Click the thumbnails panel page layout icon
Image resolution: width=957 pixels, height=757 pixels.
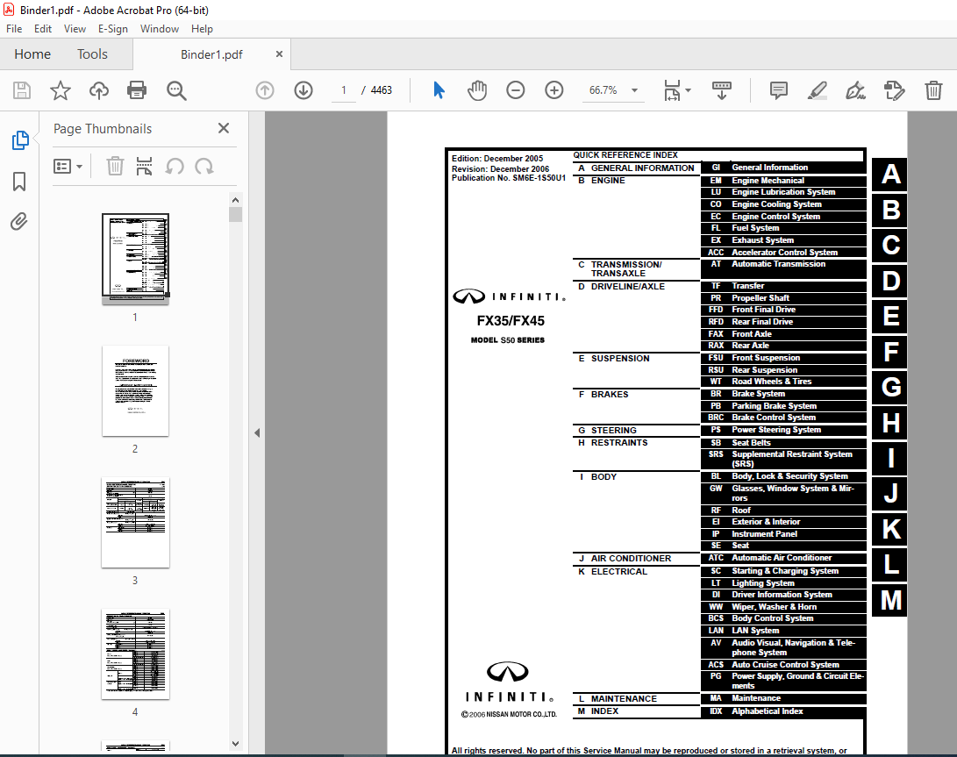[144, 166]
